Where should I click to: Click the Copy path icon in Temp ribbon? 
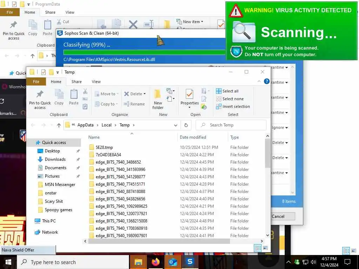pyautogui.click(x=85, y=99)
